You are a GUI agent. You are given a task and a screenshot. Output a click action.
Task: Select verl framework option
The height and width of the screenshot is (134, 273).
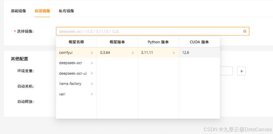tap(76, 94)
